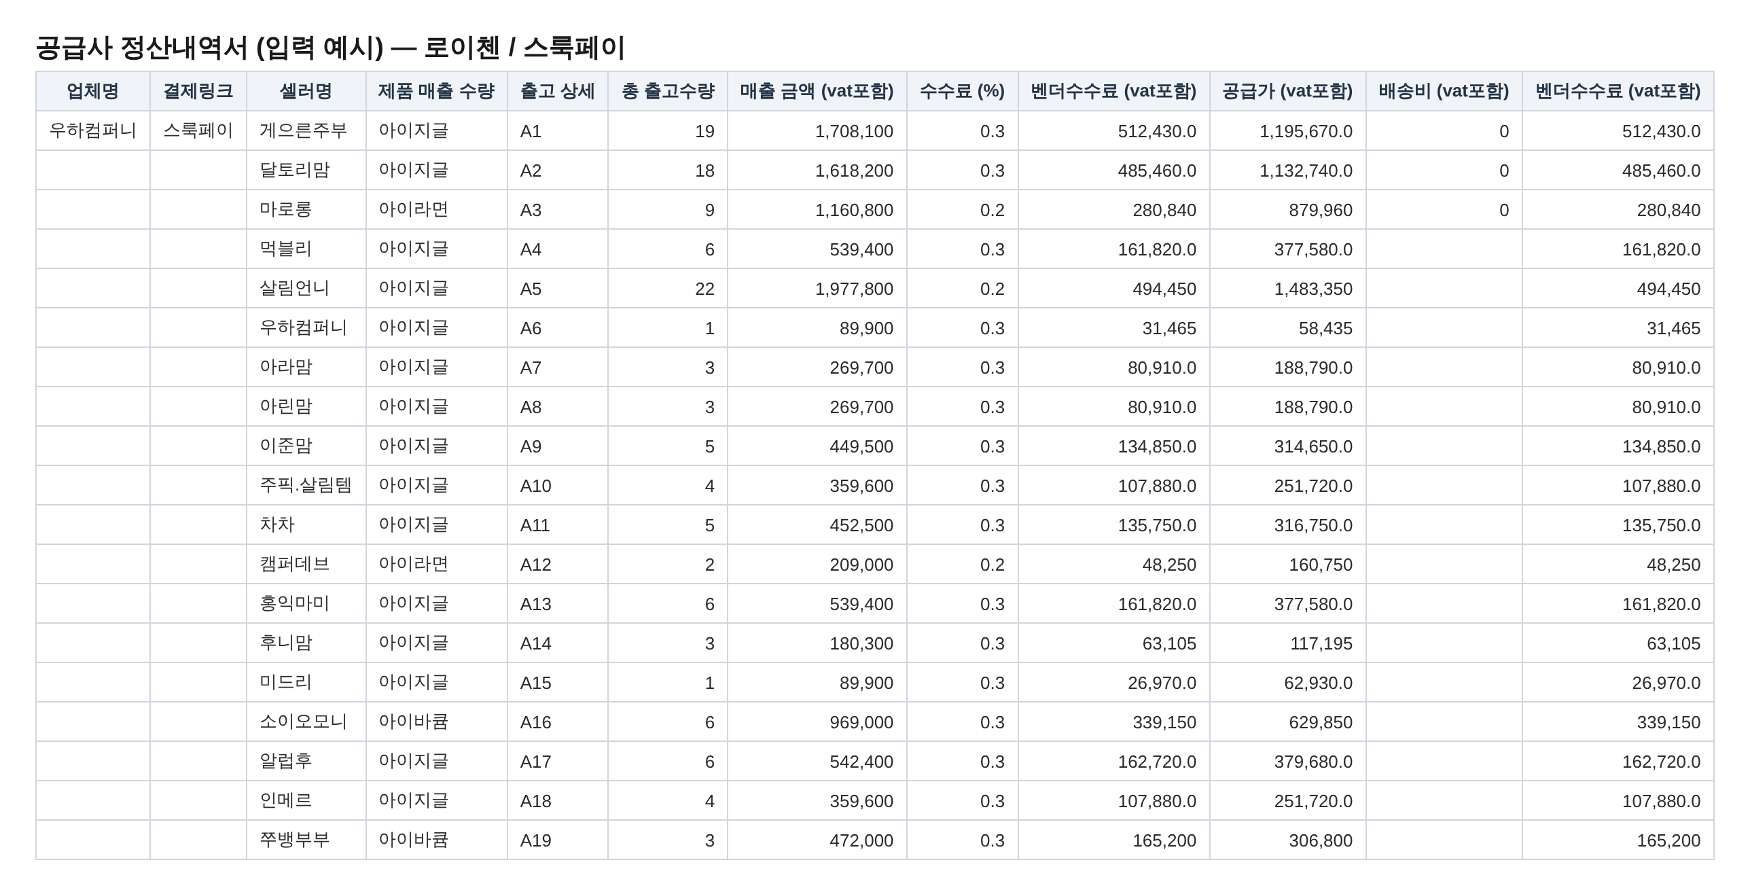
Task: Click the A16 출고 상세 cell
Action: [558, 722]
